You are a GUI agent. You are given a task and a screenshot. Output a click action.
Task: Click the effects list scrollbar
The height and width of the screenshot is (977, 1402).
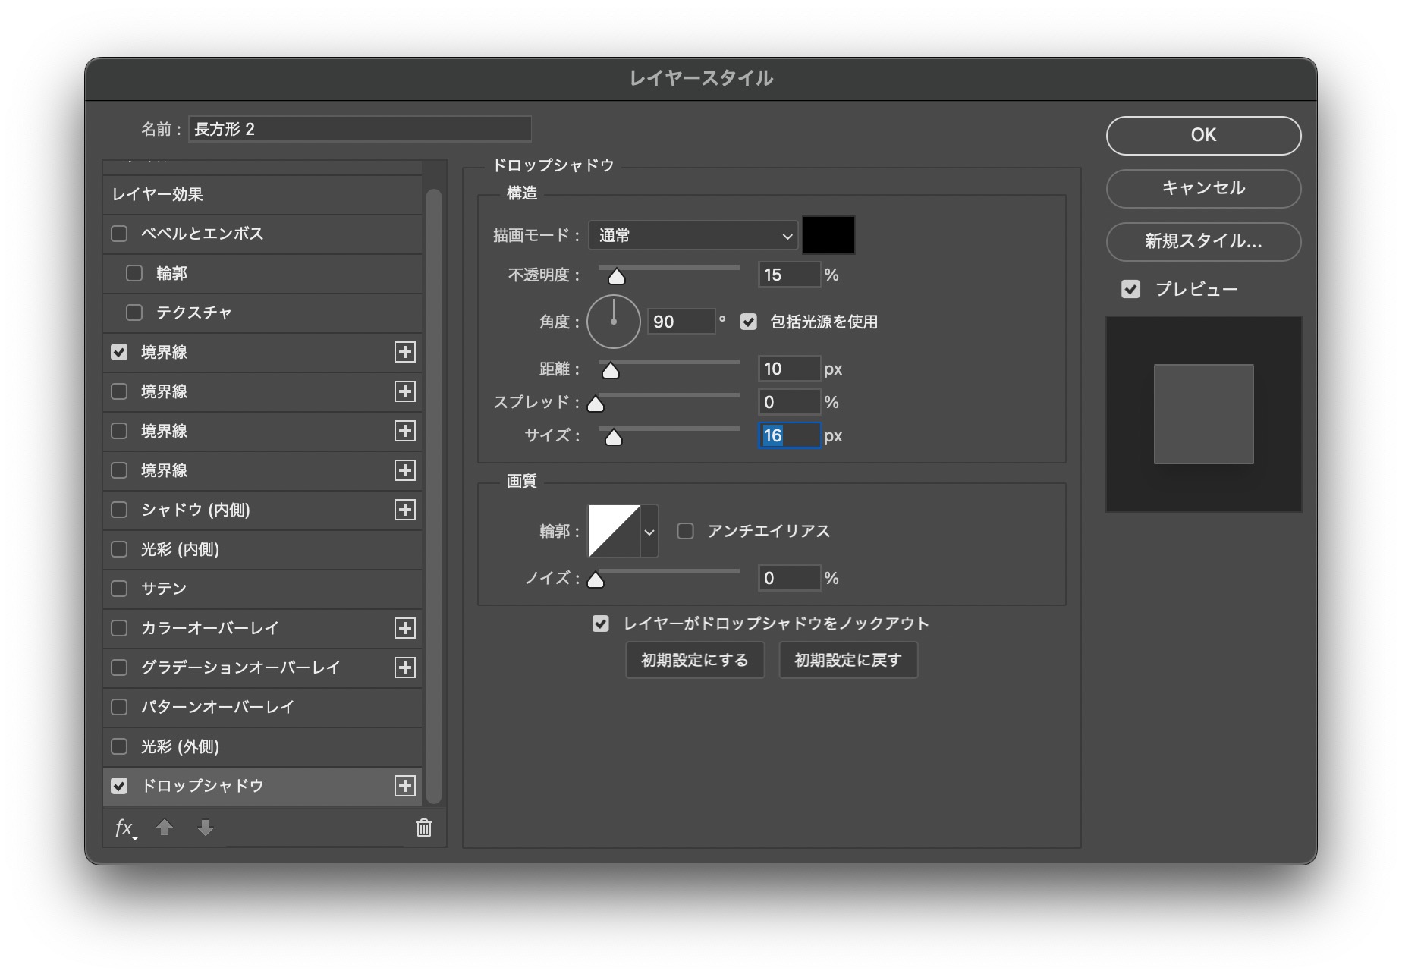click(x=434, y=495)
